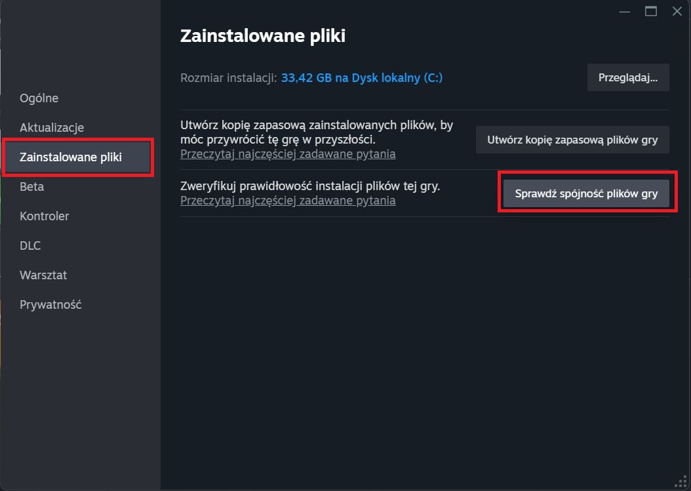
Task: Click the Zainstalowane pliki heading
Action: tap(263, 35)
